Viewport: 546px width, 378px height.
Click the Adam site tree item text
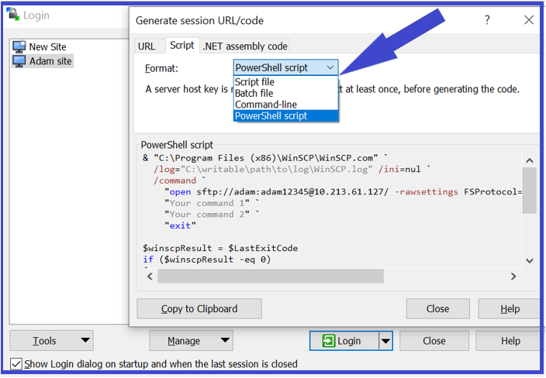(50, 61)
